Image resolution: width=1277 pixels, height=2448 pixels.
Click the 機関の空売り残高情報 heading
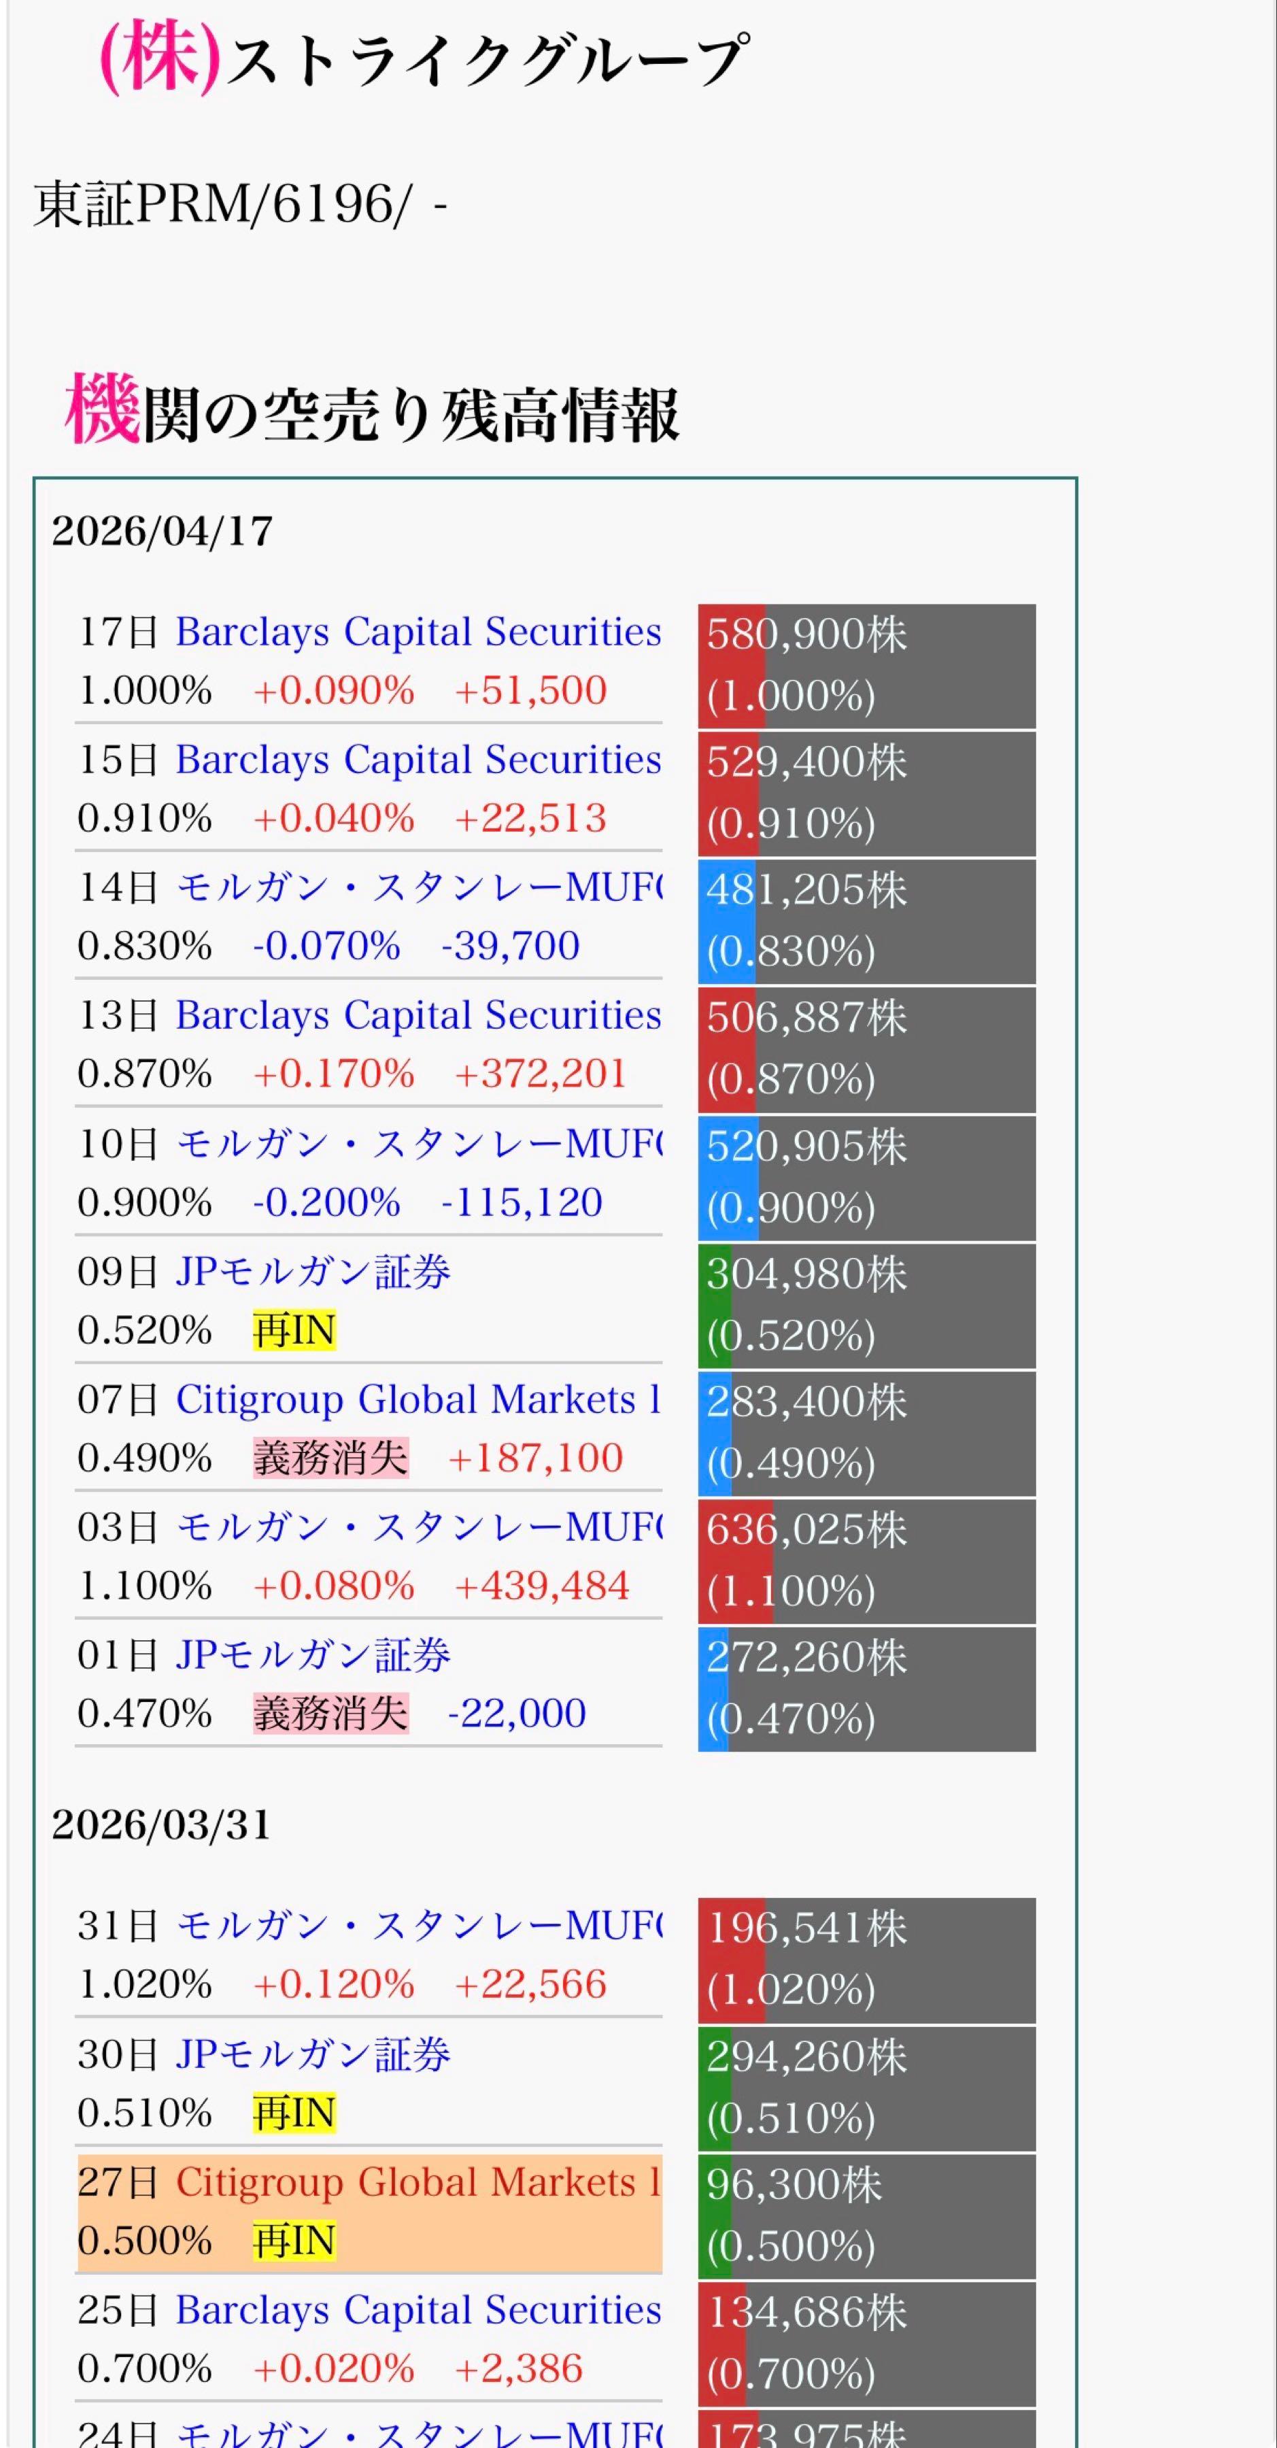click(x=373, y=413)
